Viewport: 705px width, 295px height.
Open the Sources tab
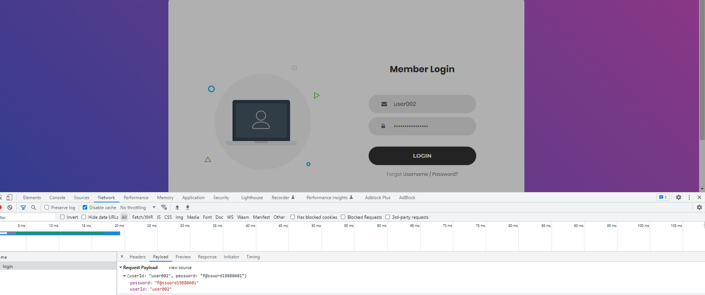pos(82,197)
